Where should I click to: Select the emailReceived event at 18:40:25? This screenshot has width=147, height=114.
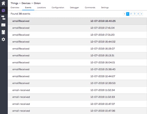(x=78, y=21)
